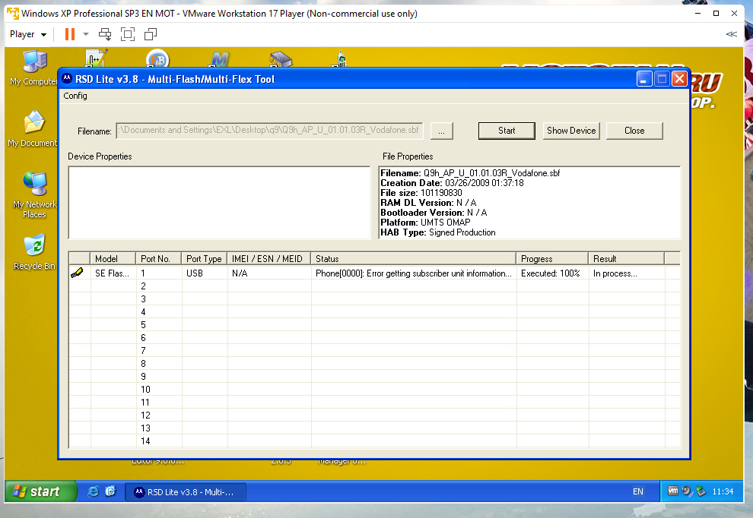Click the Port Type column header

(204, 259)
